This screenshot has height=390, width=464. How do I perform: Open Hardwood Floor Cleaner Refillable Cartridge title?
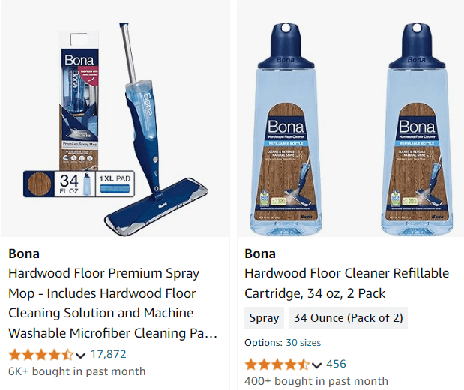(346, 283)
